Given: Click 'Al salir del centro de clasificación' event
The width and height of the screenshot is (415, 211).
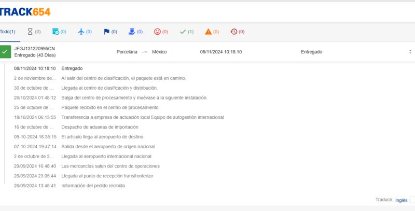Looking at the screenshot, I should click(123, 78).
